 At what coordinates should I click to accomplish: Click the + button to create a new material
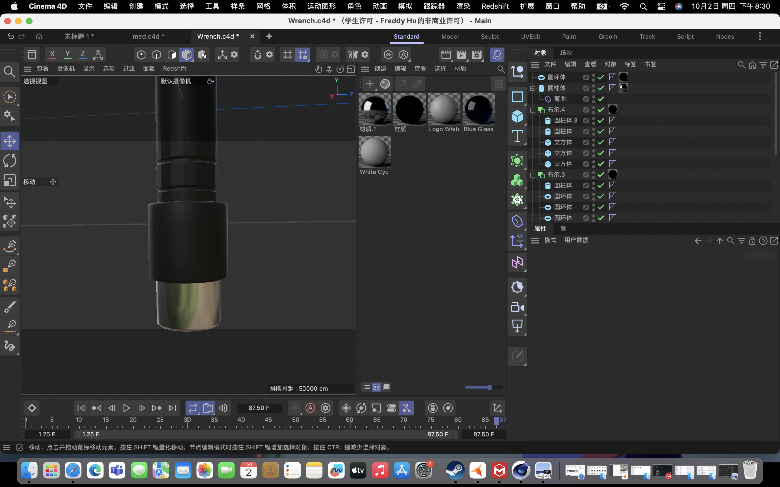point(369,84)
